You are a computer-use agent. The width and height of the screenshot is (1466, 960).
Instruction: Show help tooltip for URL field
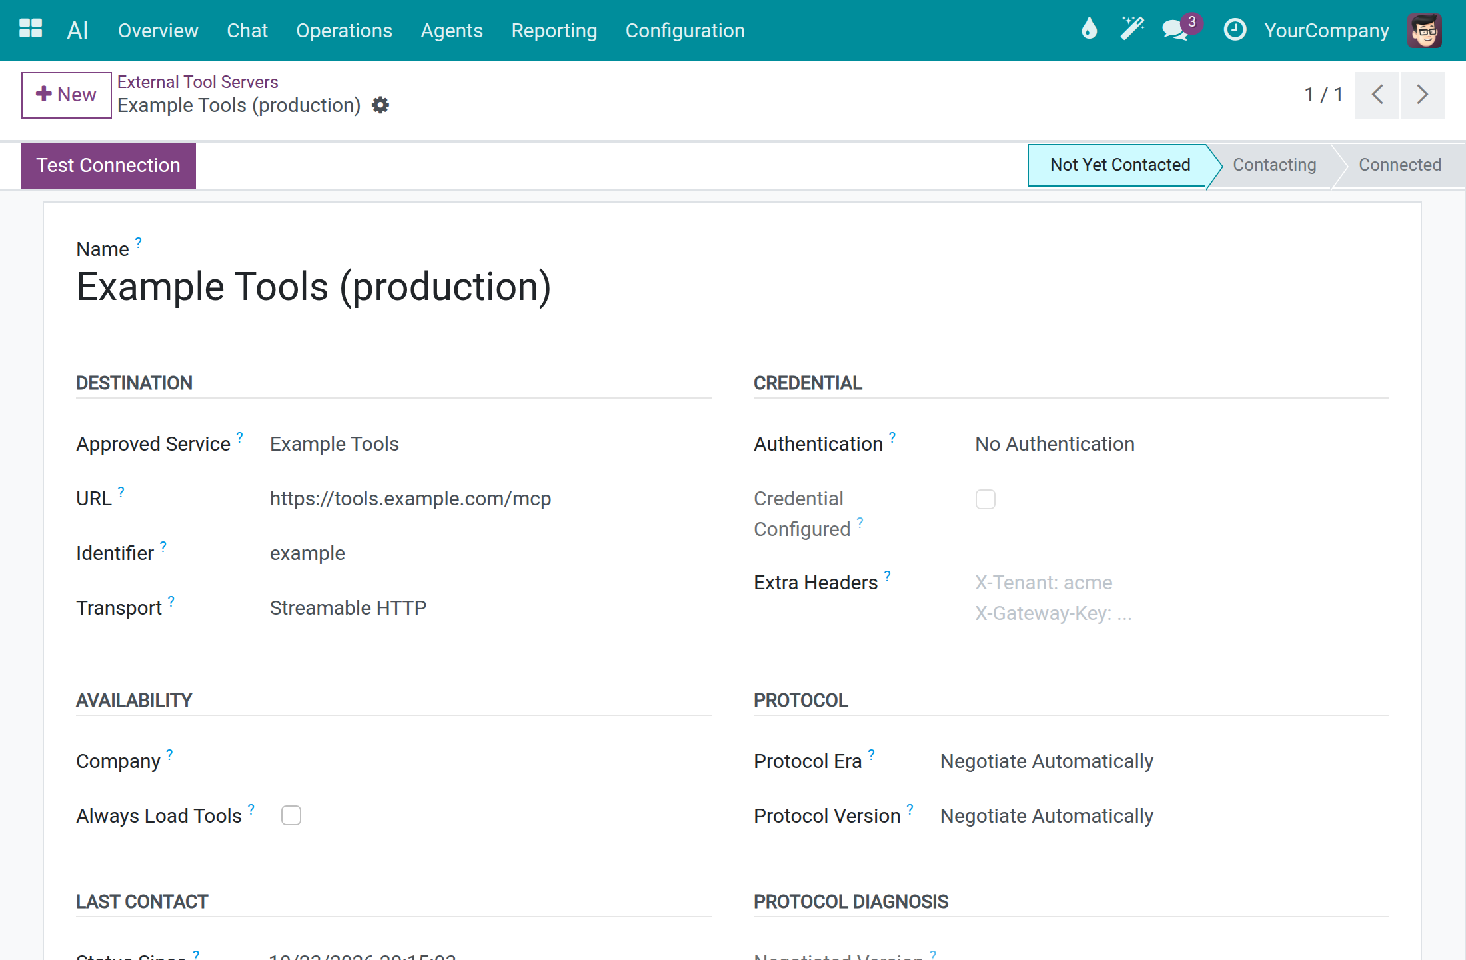point(121,492)
